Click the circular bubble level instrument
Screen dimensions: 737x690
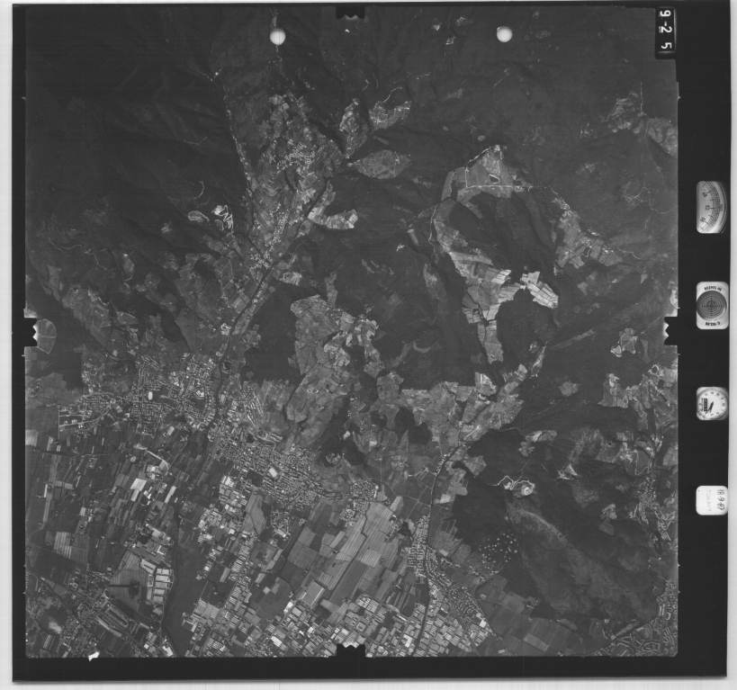[712, 305]
